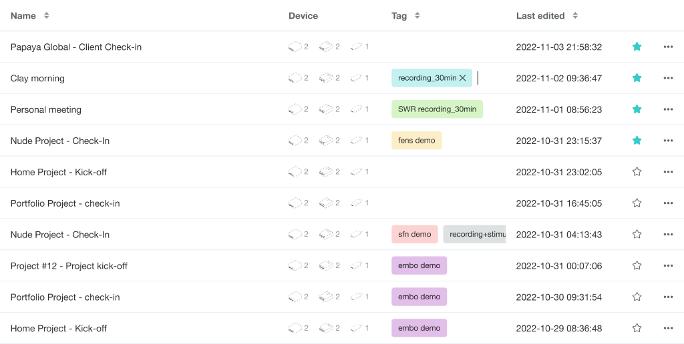
Task: Click the pink sfn demo tag
Action: (x=414, y=234)
